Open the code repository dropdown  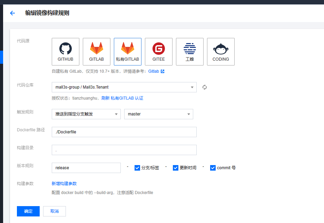(124, 87)
